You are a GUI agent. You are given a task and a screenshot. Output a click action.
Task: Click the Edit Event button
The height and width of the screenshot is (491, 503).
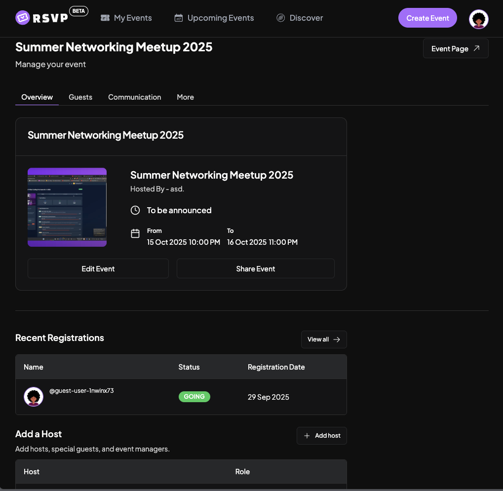point(98,269)
